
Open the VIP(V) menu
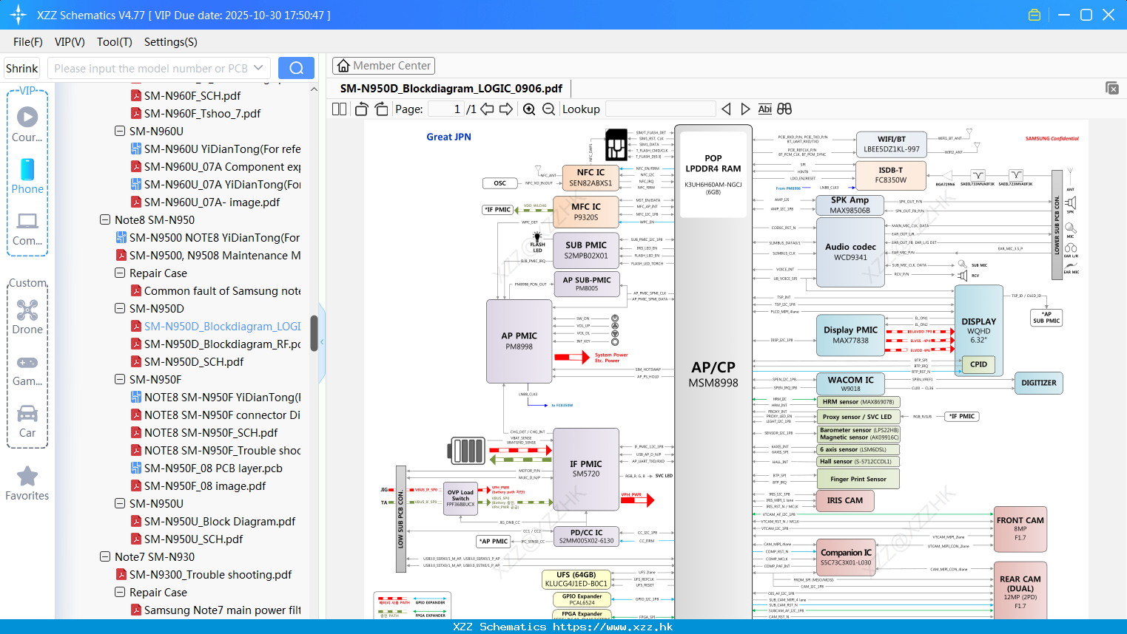[70, 42]
